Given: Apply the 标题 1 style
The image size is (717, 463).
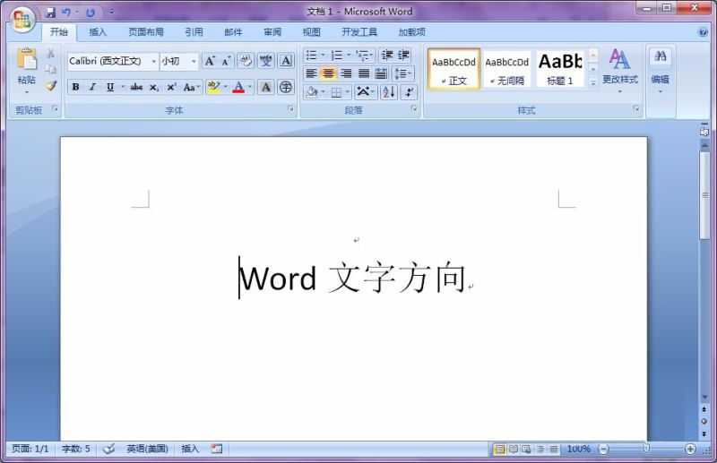Looking at the screenshot, I should click(x=560, y=69).
